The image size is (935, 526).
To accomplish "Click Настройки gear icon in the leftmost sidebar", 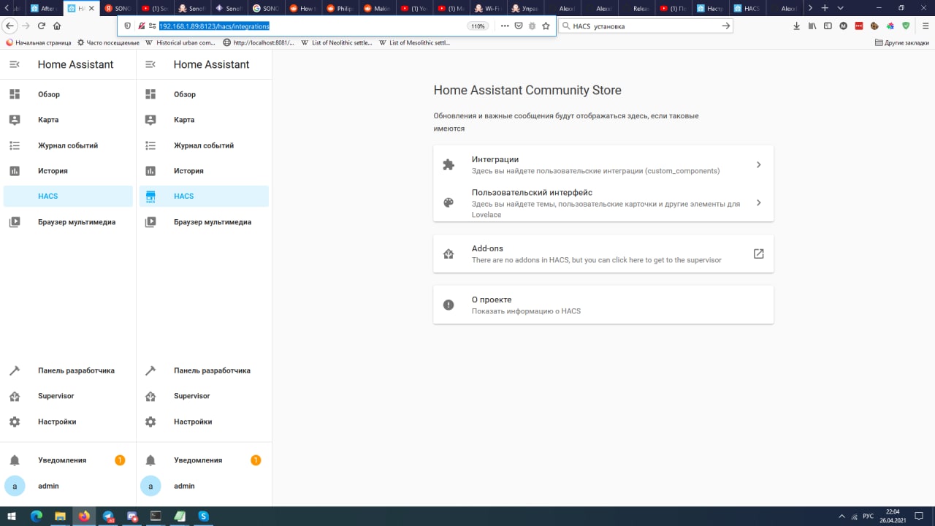I will pos(15,422).
